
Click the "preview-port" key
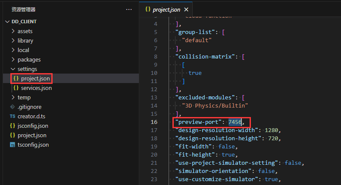[x=198, y=122]
